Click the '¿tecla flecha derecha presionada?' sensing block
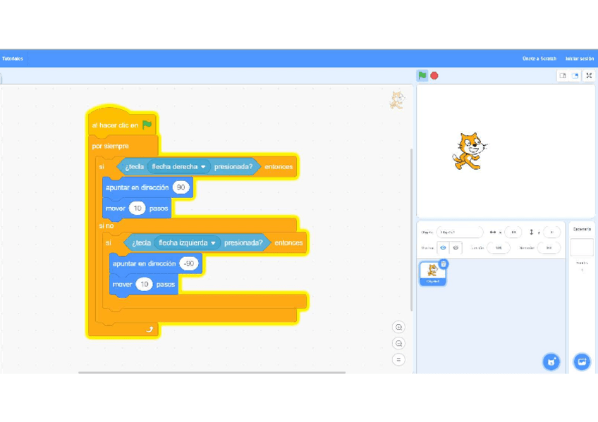The image size is (598, 422). tap(189, 166)
